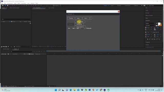Expand the Tracker panel

[147, 45]
